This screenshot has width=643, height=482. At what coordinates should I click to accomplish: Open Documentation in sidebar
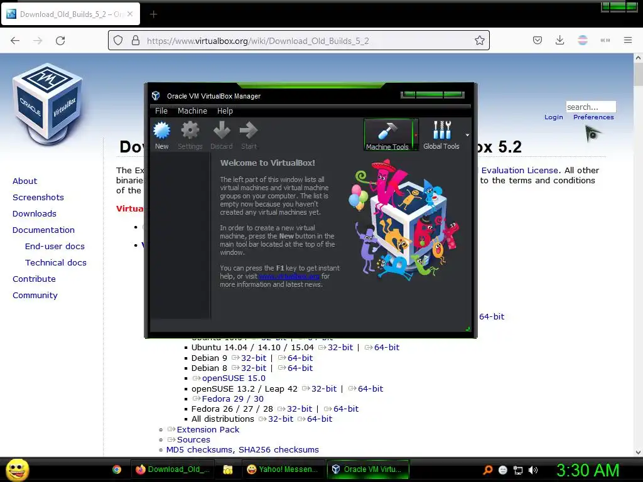43,230
